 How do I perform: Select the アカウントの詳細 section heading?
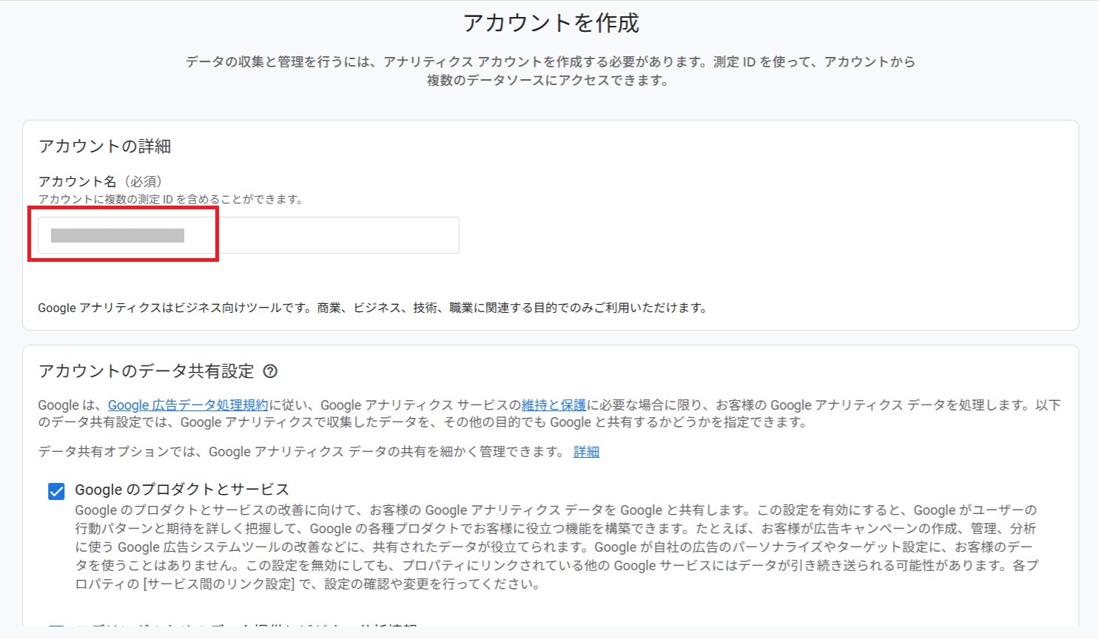point(104,146)
